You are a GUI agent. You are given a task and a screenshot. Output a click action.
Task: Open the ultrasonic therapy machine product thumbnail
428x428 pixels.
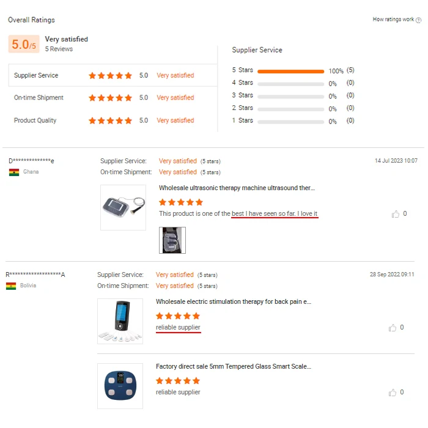[123, 207]
